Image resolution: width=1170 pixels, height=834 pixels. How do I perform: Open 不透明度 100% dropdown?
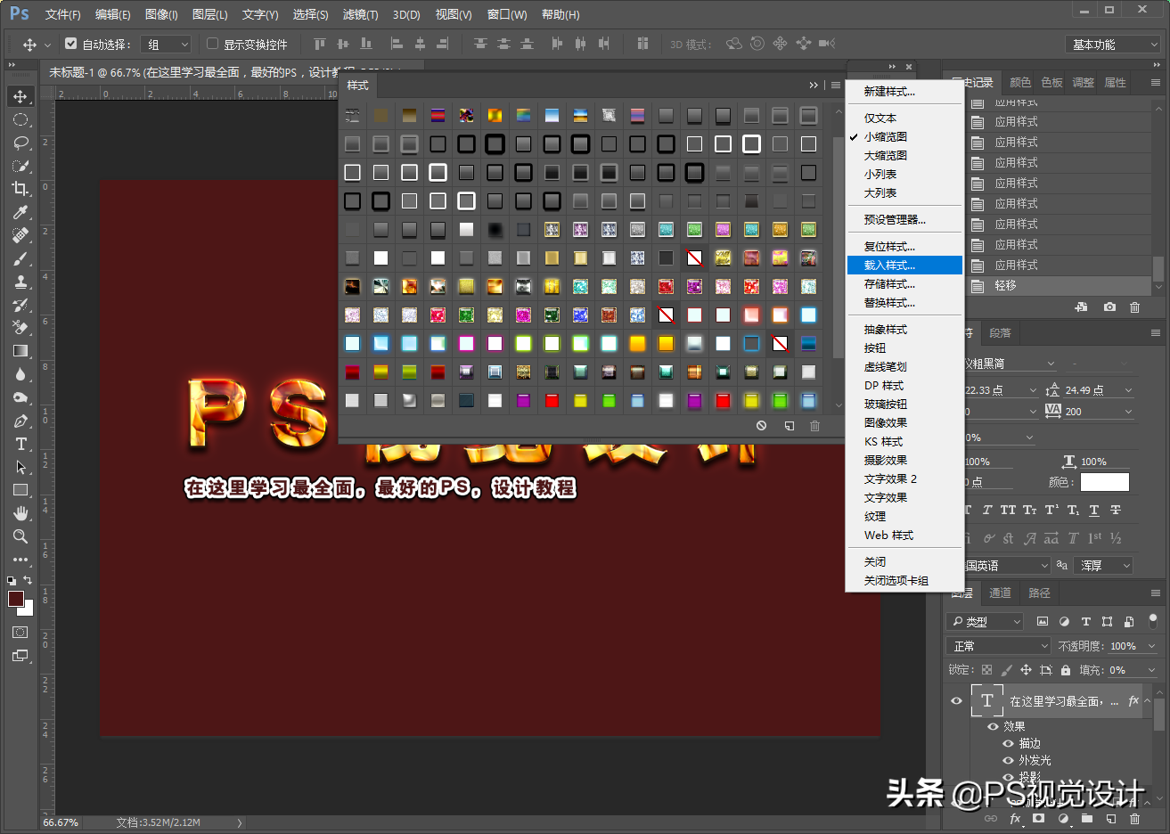[1151, 646]
